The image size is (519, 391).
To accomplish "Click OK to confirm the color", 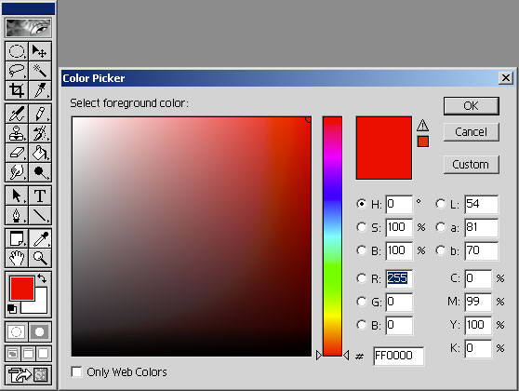I will tap(471, 106).
